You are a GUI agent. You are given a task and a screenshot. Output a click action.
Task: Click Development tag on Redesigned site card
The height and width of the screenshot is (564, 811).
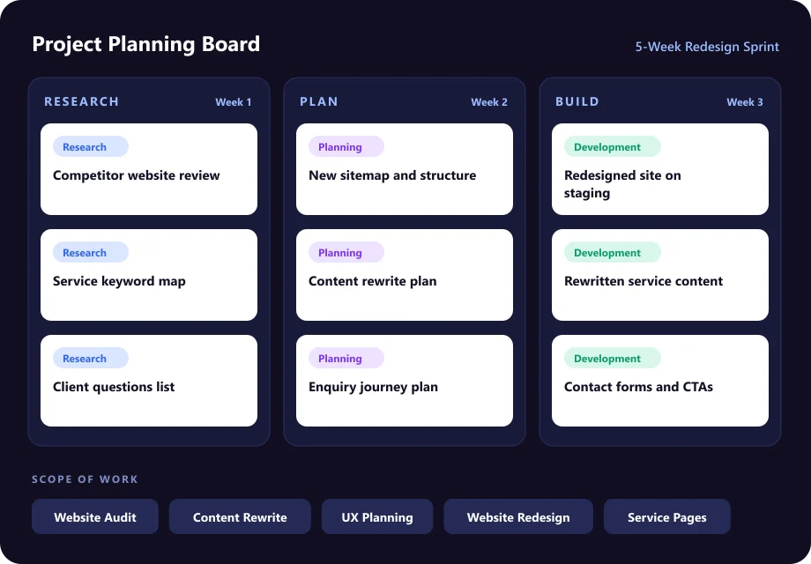(613, 146)
